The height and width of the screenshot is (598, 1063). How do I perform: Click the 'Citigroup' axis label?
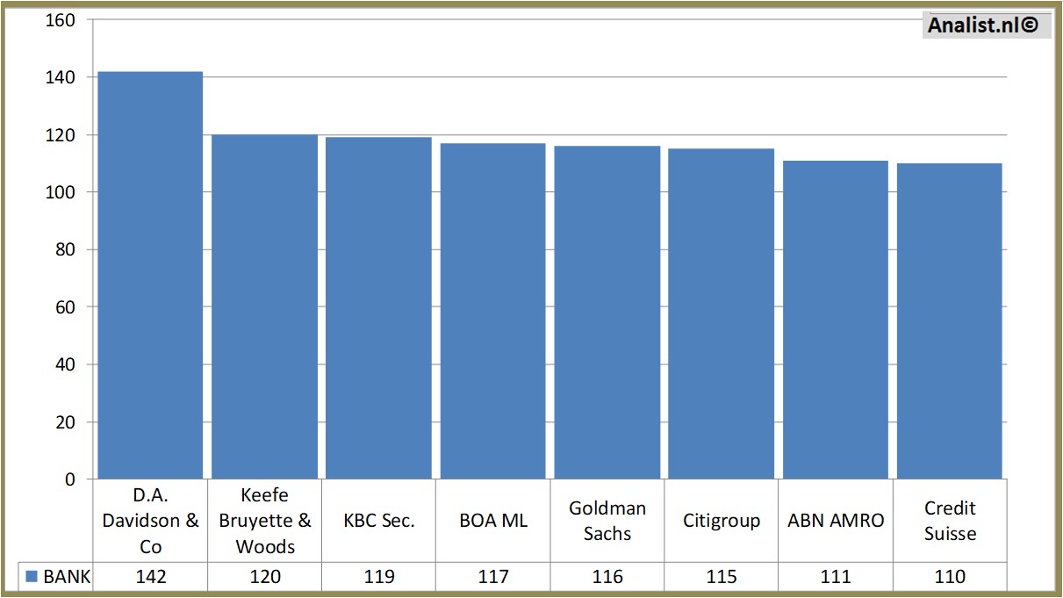pos(722,520)
